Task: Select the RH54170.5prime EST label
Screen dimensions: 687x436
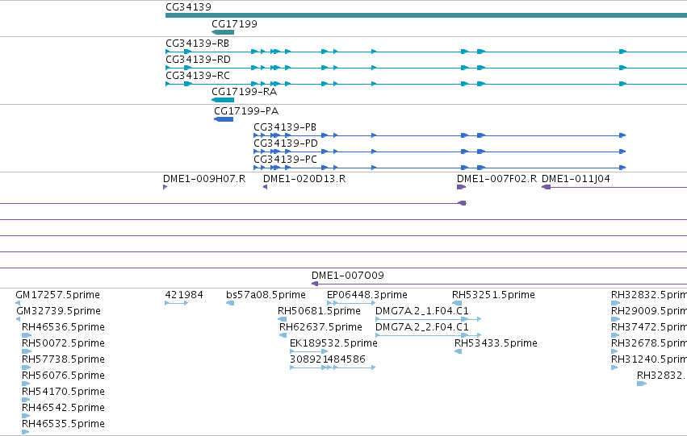Action: pyautogui.click(x=63, y=392)
